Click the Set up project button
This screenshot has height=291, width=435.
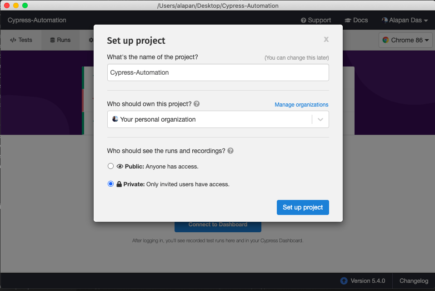pyautogui.click(x=303, y=207)
